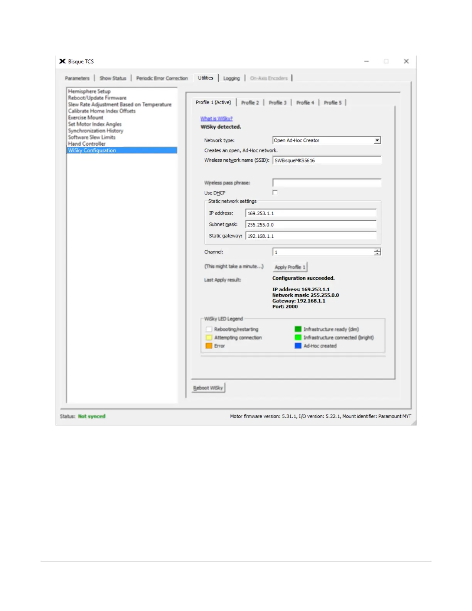Click the Static gateway input field
The height and width of the screenshot is (611, 472).
click(311, 236)
